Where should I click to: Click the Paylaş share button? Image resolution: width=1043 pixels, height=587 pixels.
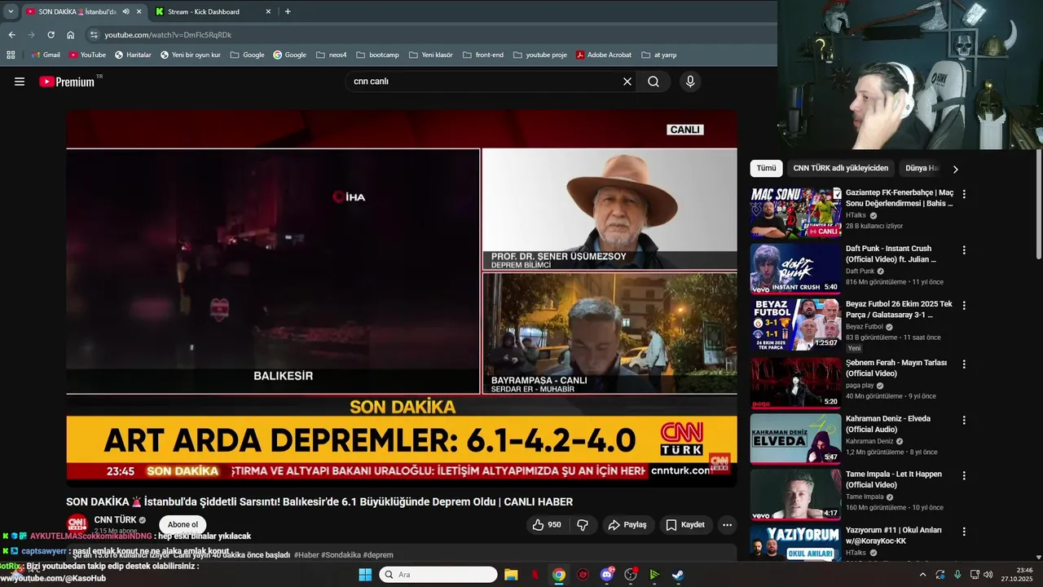pyautogui.click(x=627, y=525)
